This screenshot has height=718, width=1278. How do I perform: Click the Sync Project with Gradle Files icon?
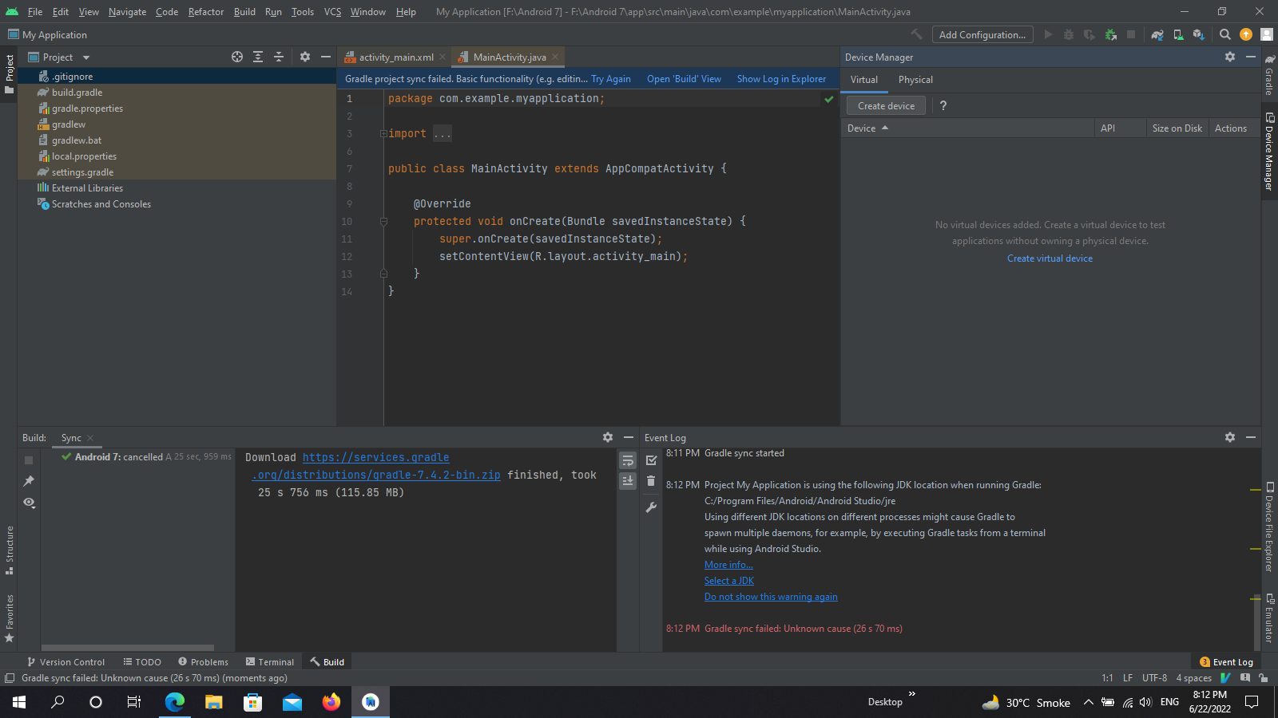coord(1157,34)
